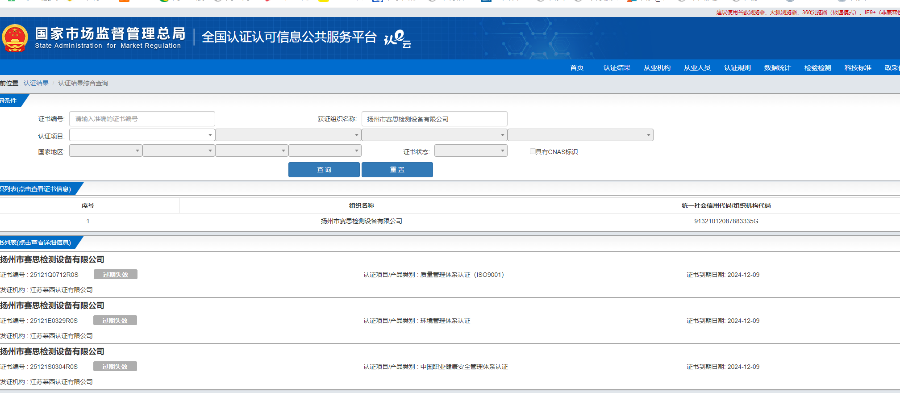Screen dimensions: 900x393
Task: Click the 查询 search button
Action: (324, 170)
